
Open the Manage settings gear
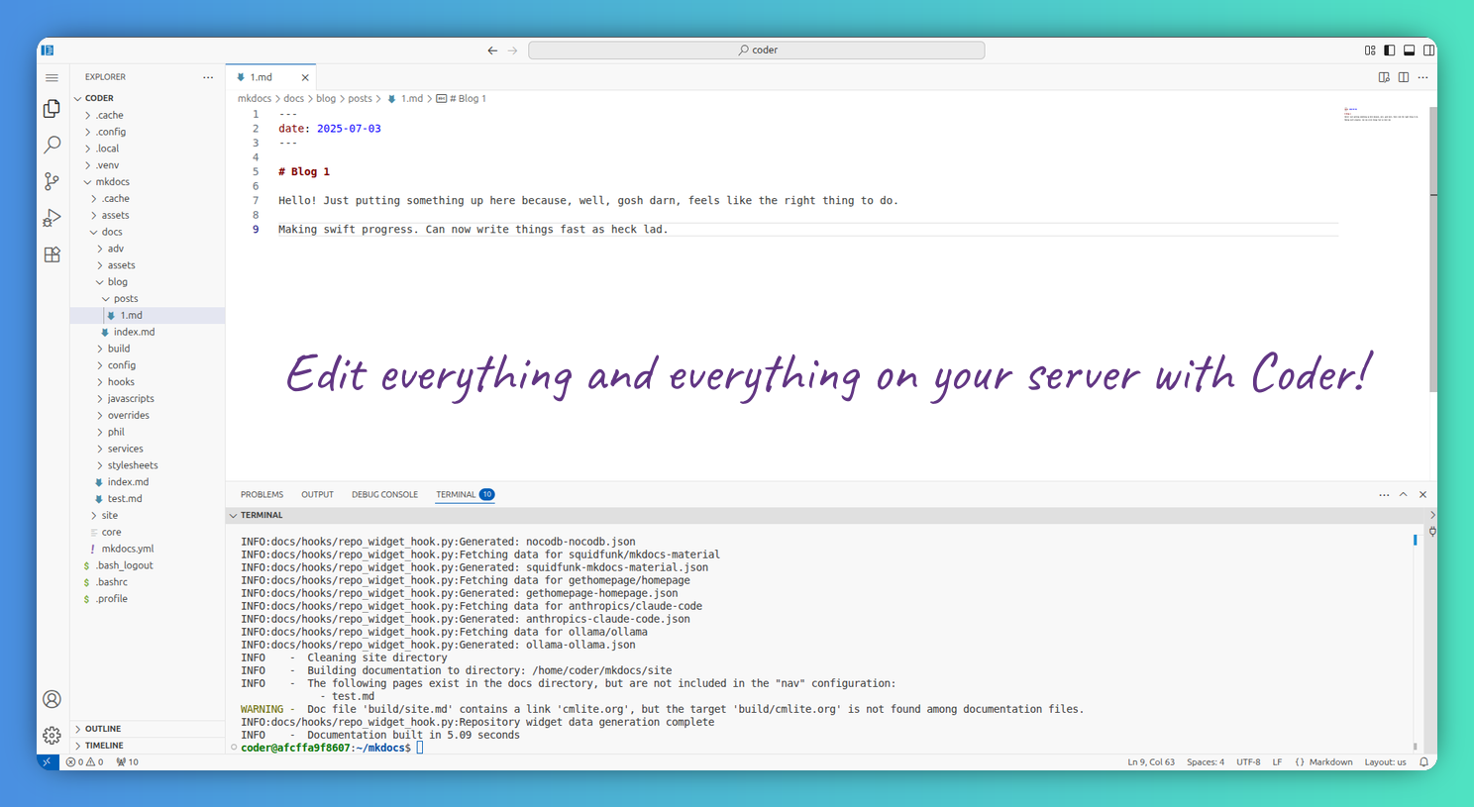(x=53, y=735)
